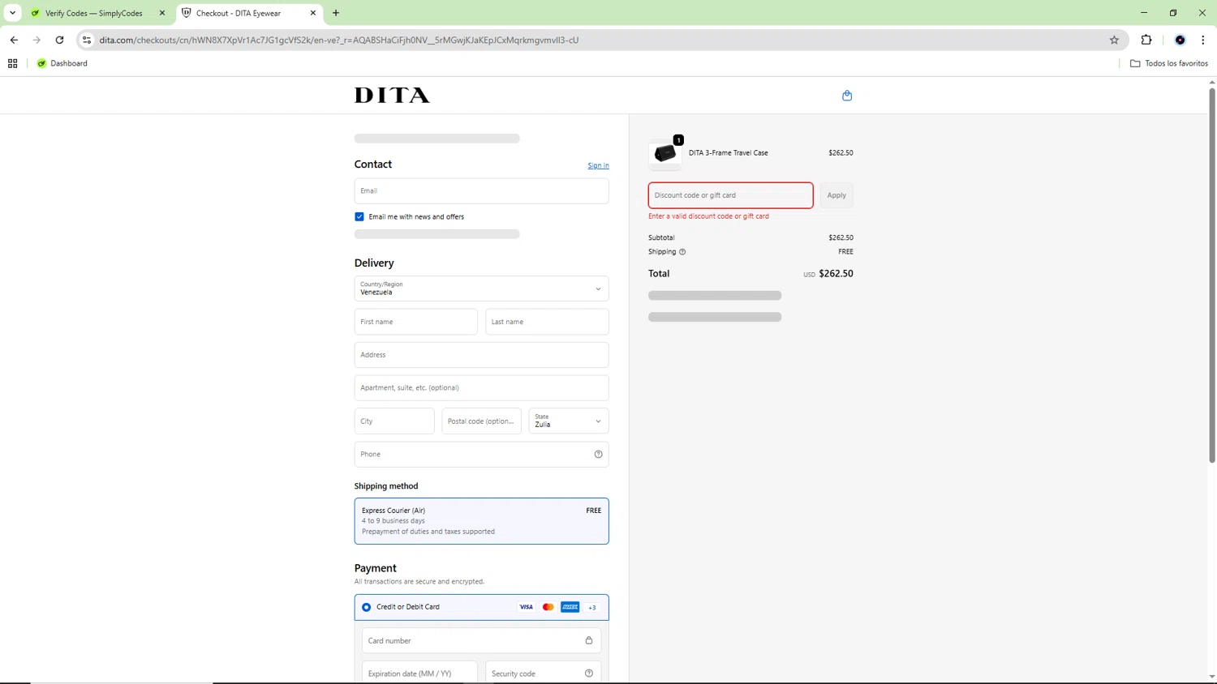The height and width of the screenshot is (684, 1217).
Task: Reload the checkout page
Action: point(59,40)
